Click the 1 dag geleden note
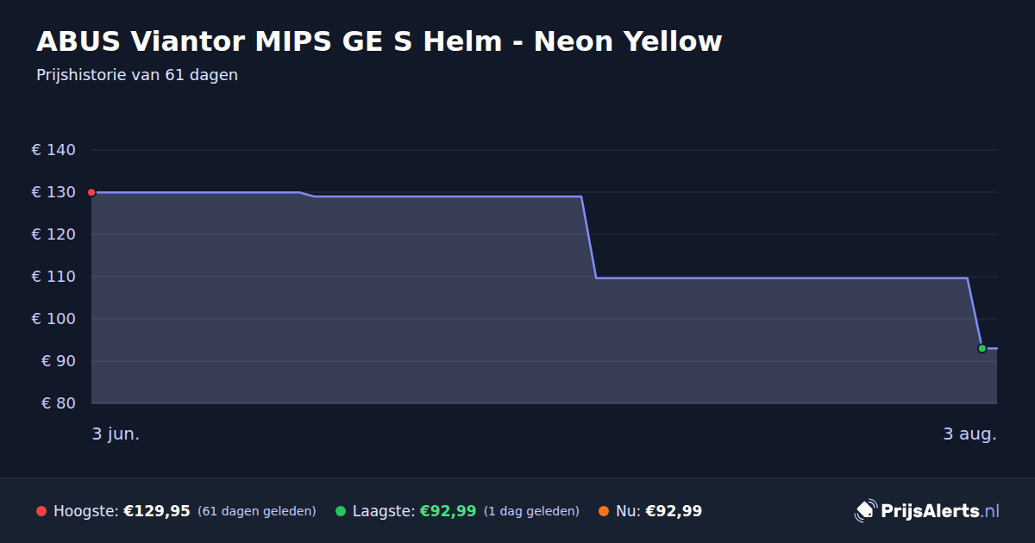 [x=531, y=511]
